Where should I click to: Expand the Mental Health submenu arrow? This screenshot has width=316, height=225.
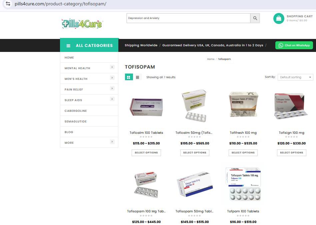[x=112, y=67]
